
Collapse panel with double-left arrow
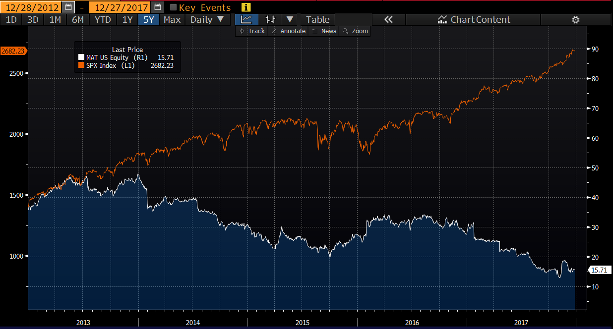coord(388,20)
